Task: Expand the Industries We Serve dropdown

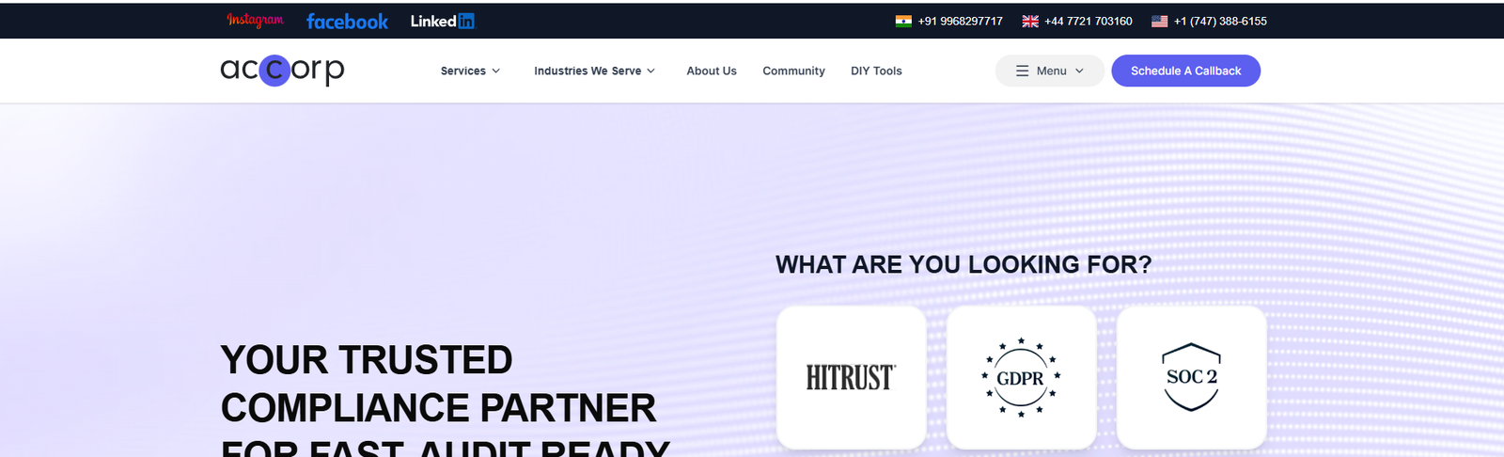Action: tap(594, 71)
